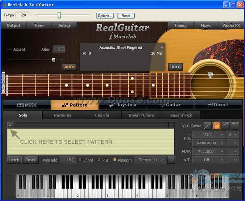Open the small dropdown beside A.T. Off
This screenshot has width=245, height=201.
tap(233, 160)
